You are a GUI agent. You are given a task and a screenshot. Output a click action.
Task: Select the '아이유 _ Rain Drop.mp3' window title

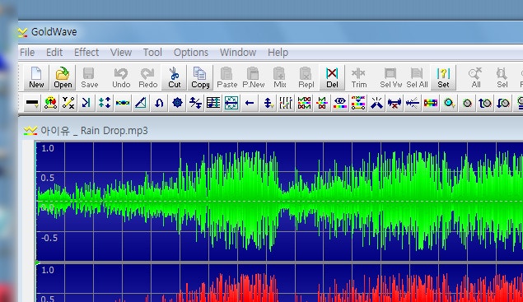tap(94, 131)
